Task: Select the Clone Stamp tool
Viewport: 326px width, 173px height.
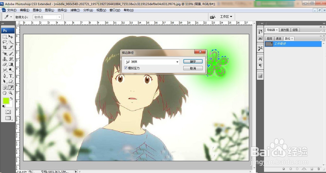Action: pos(5,59)
